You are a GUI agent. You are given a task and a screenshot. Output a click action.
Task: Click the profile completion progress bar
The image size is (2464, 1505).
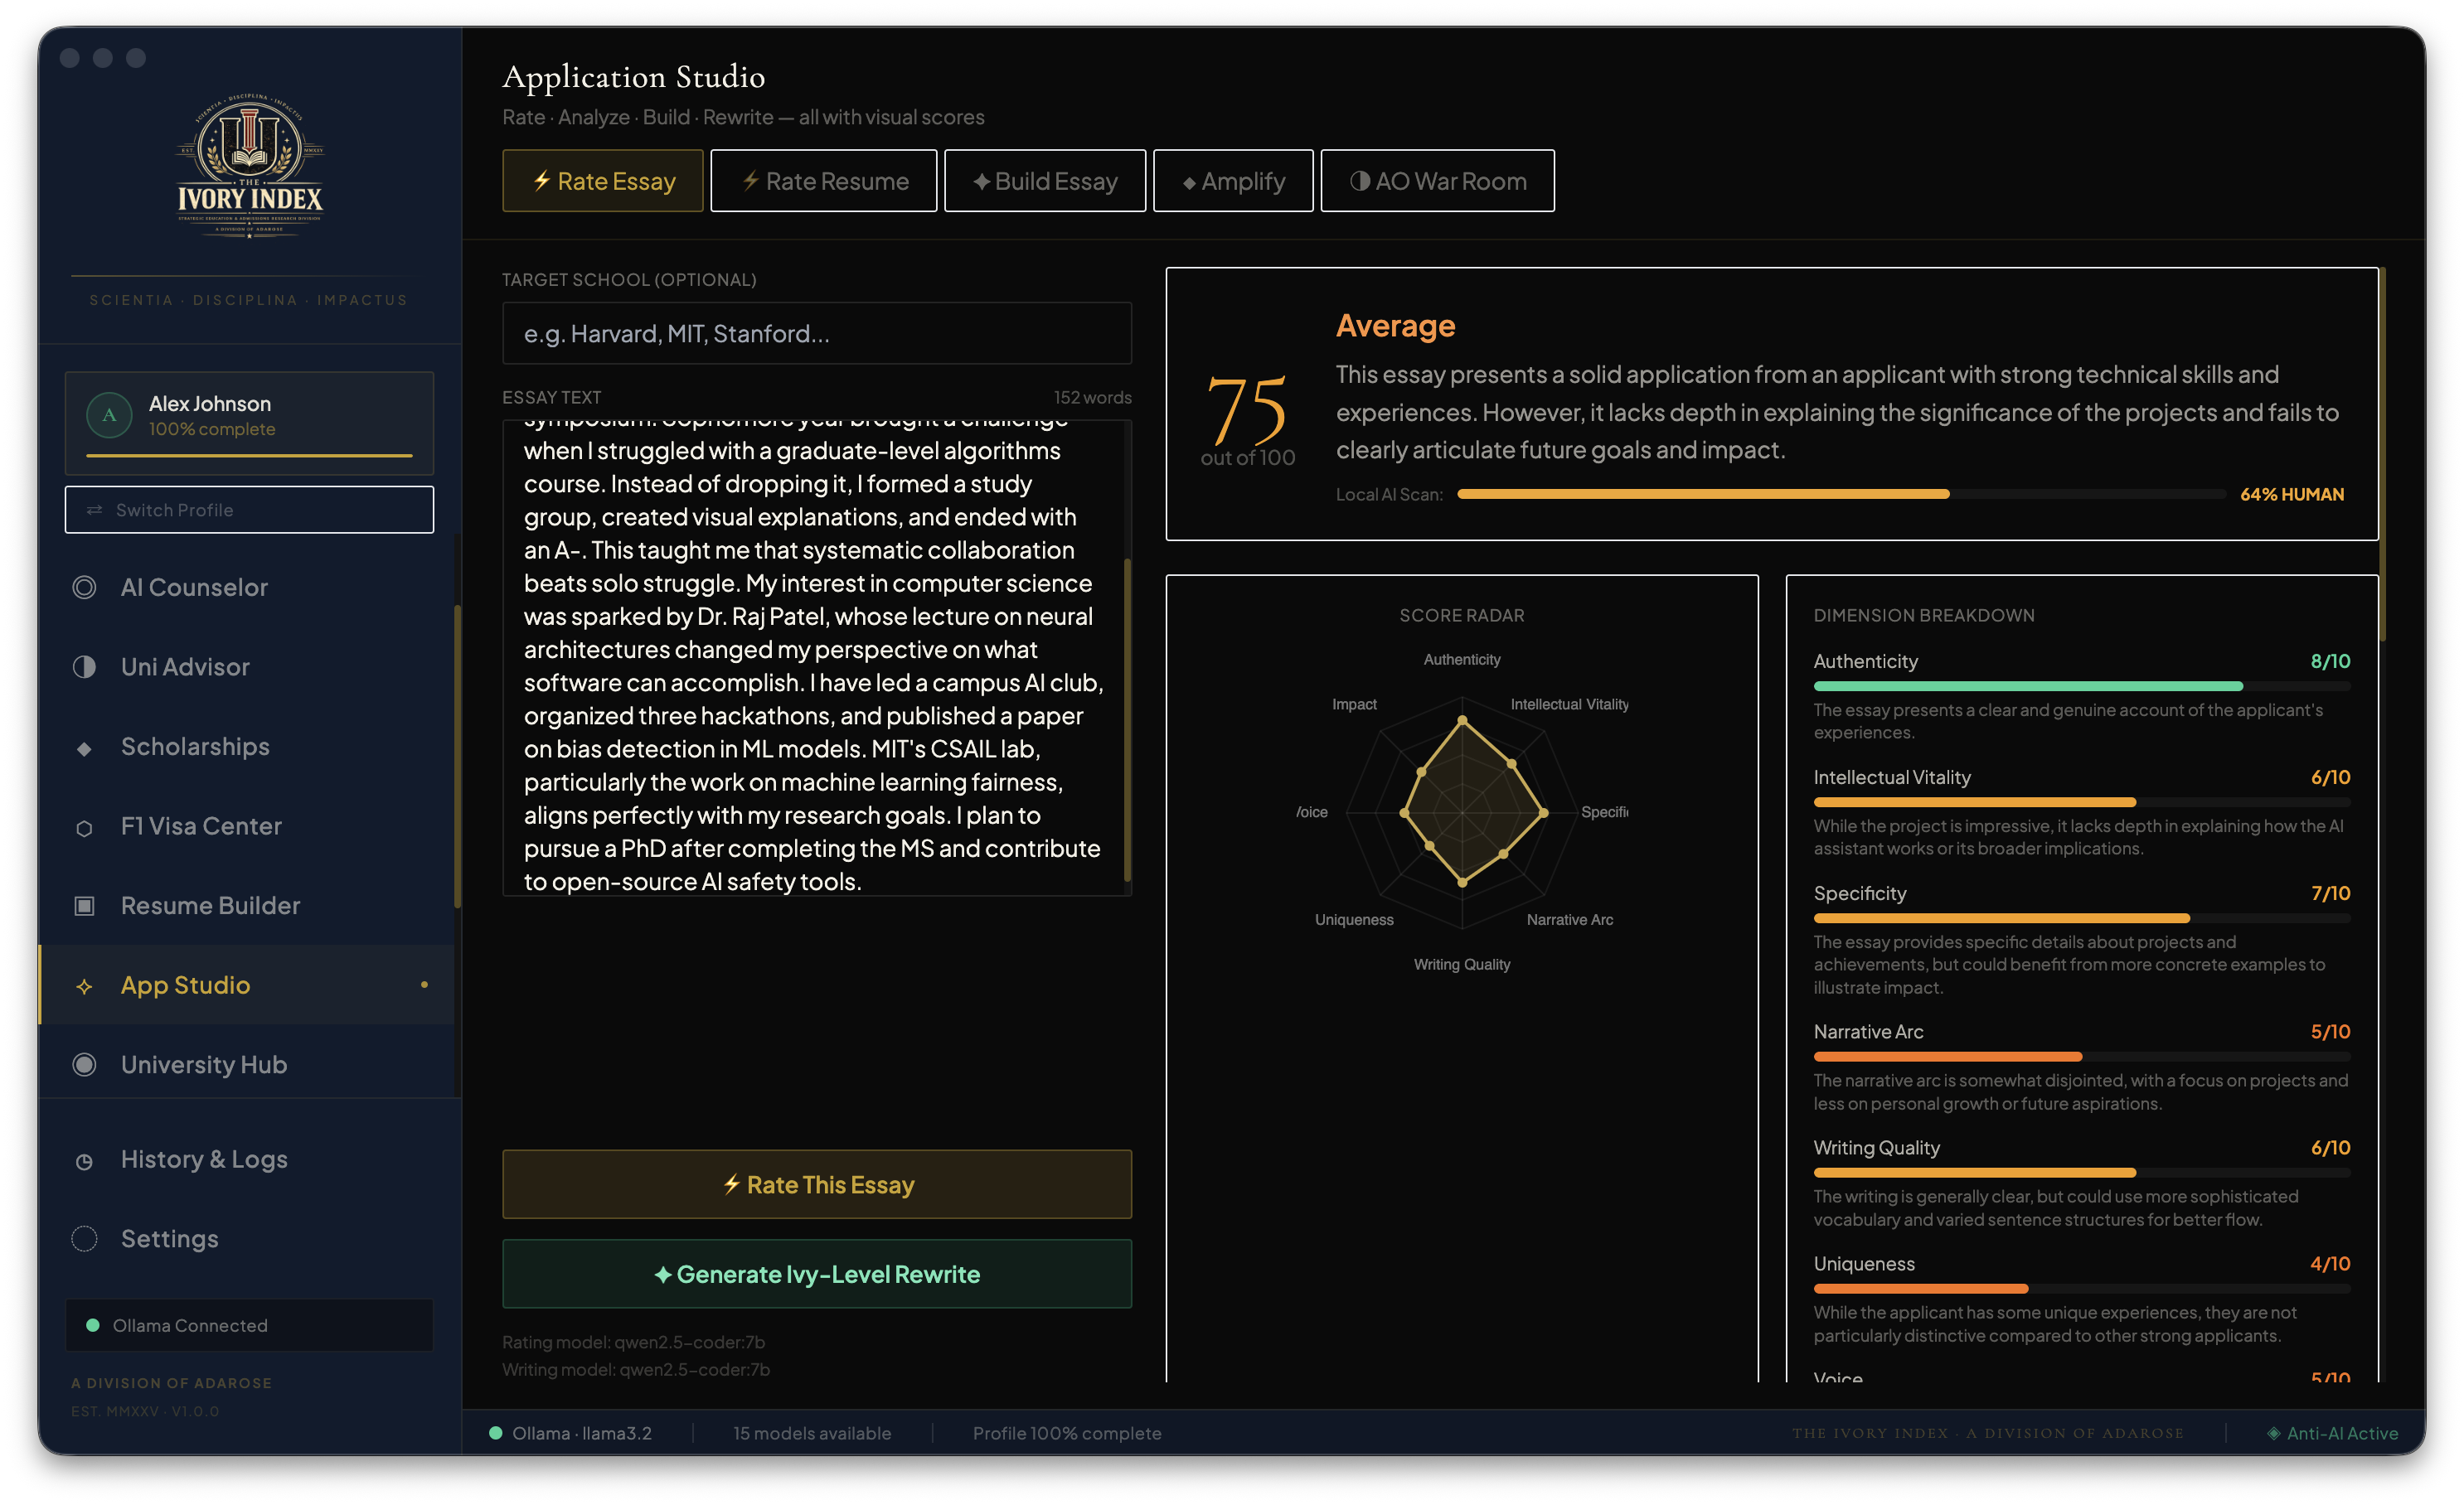(249, 456)
